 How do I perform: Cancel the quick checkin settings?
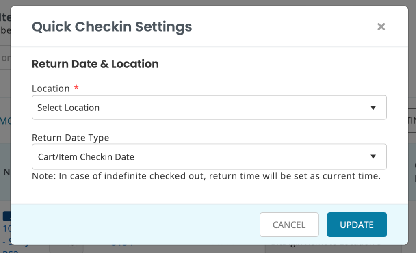click(x=289, y=225)
